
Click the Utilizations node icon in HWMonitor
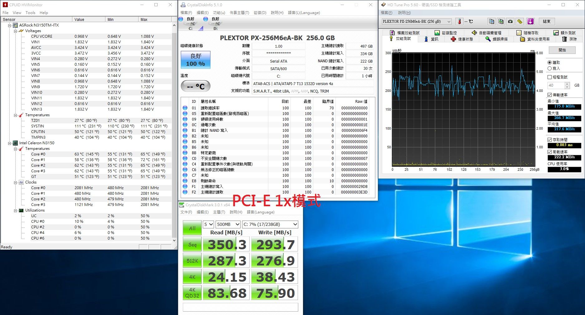point(21,210)
